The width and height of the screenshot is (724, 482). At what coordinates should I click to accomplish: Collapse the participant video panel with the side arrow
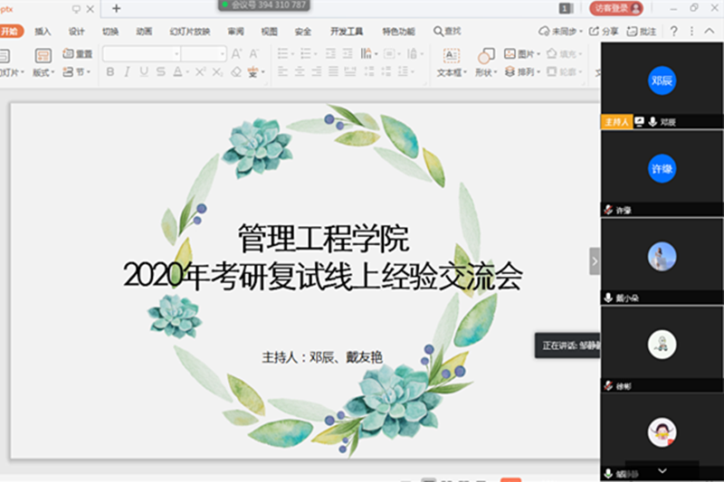click(595, 260)
